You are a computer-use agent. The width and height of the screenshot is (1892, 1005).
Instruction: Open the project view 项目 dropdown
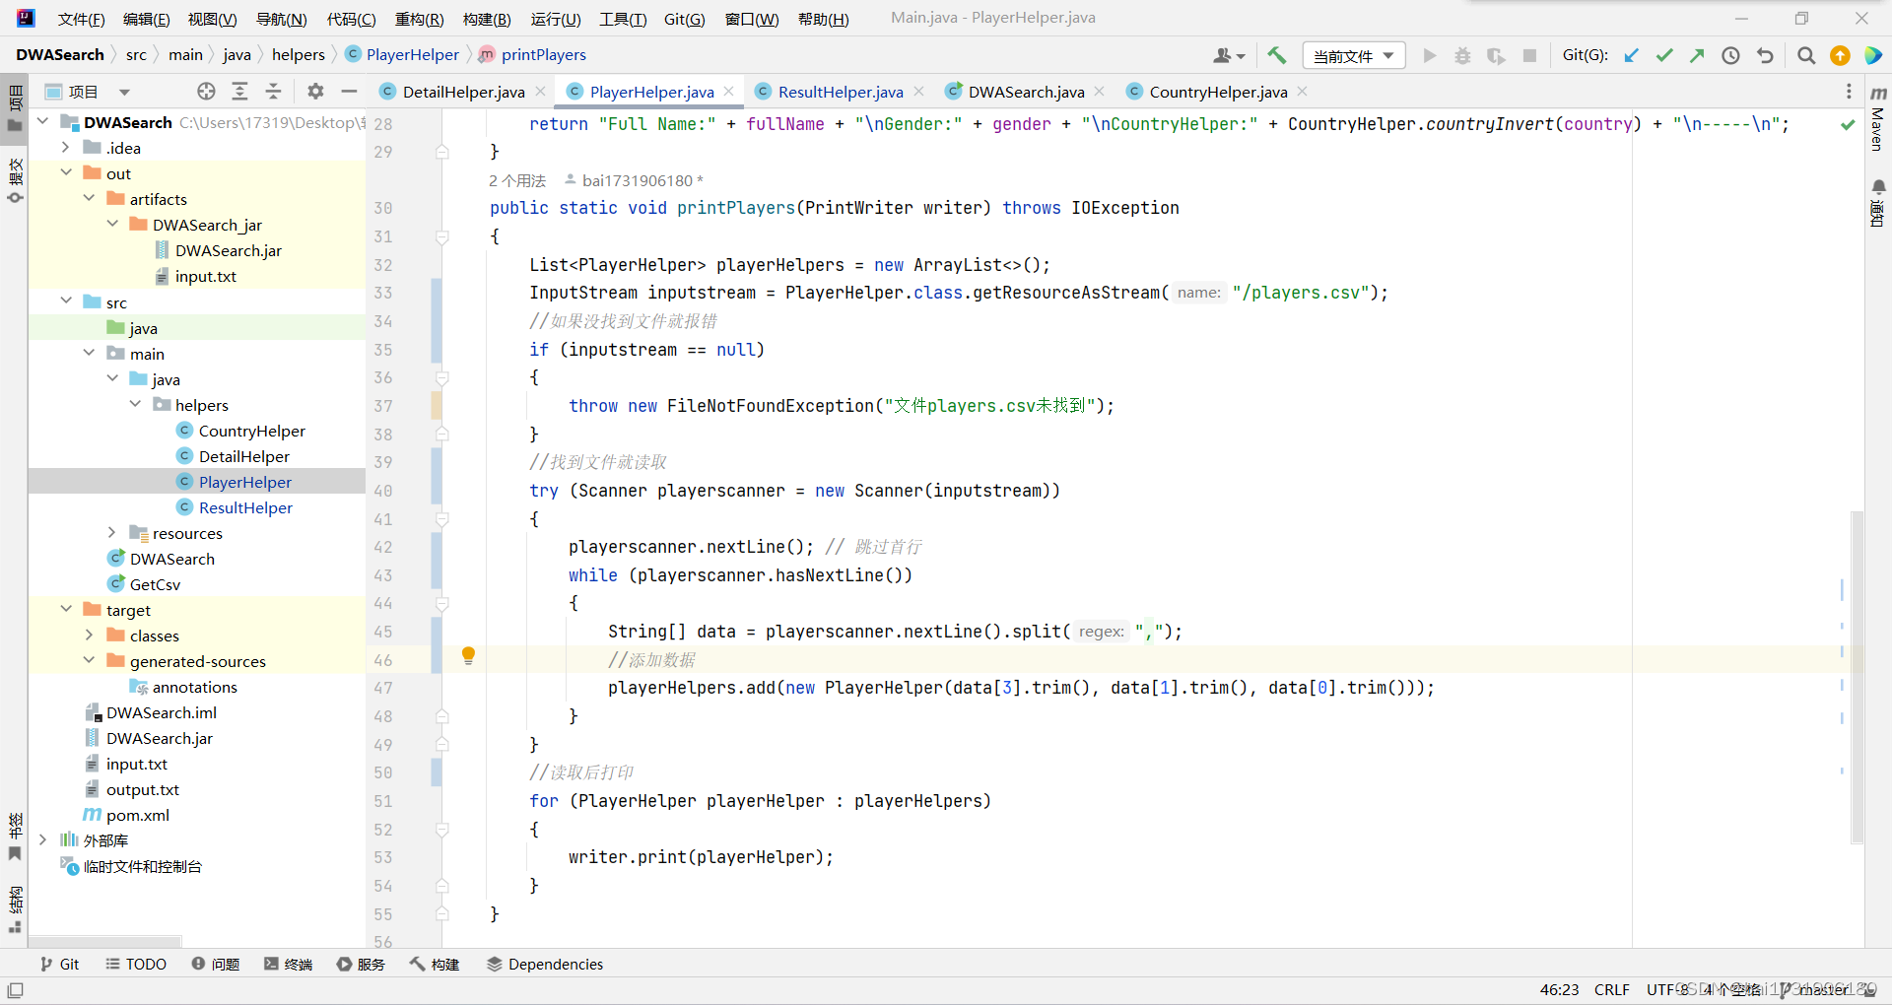88,92
